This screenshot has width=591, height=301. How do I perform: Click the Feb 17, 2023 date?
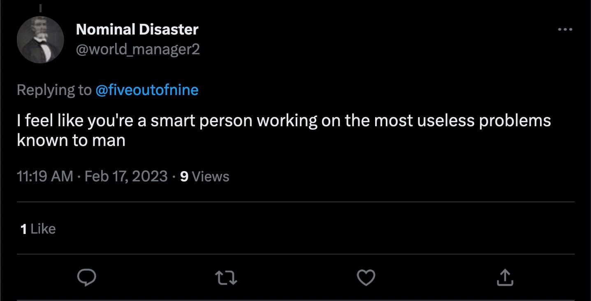pyautogui.click(x=126, y=176)
